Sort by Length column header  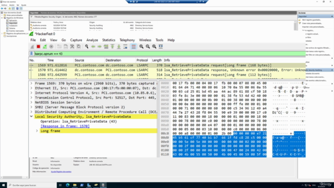tap(157, 61)
